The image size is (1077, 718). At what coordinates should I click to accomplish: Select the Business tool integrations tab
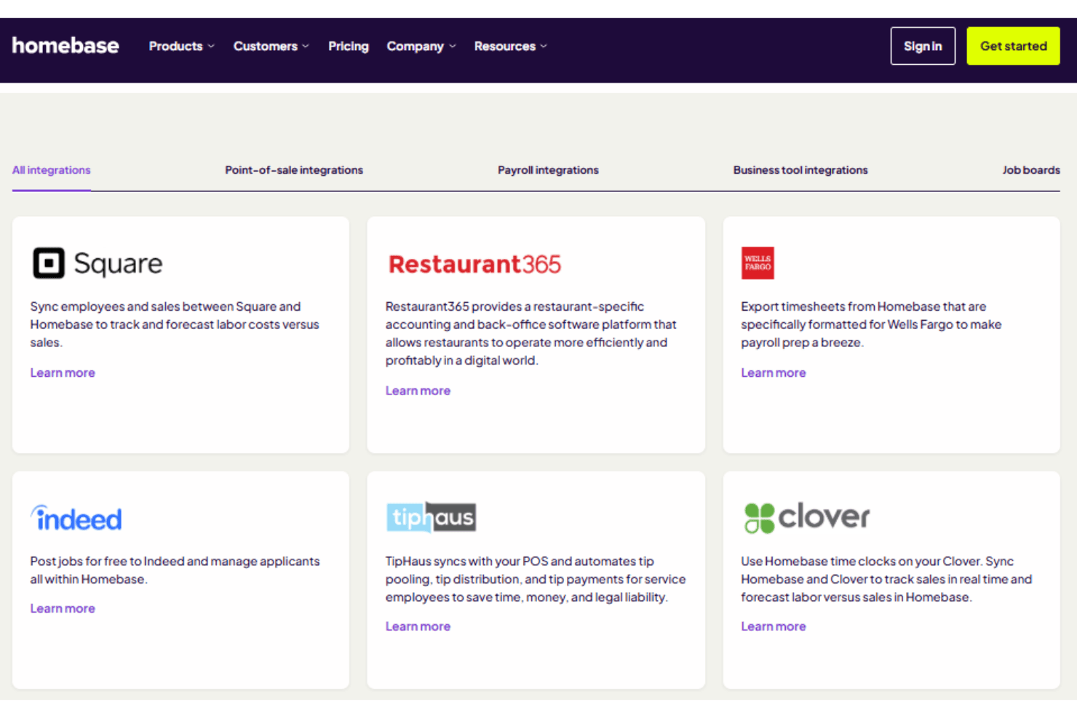[800, 170]
